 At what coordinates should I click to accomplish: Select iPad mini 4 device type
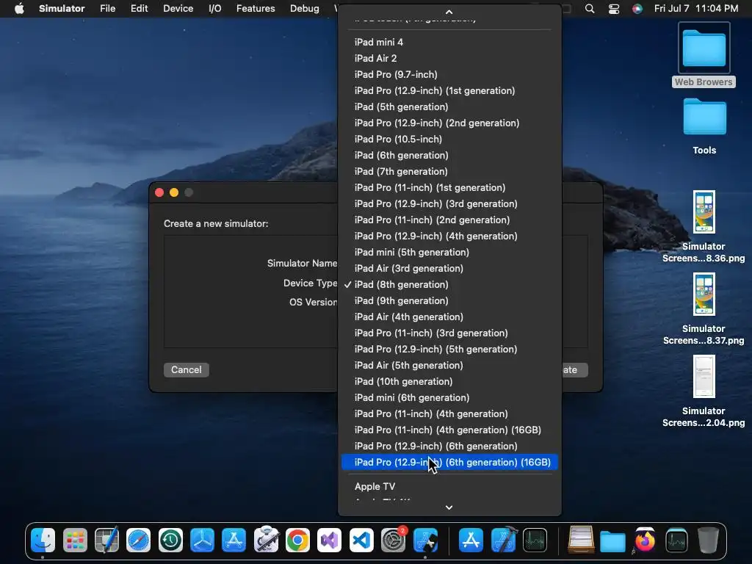coord(449,42)
